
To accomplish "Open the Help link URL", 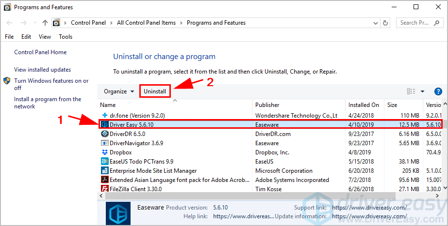I will (x=244, y=216).
